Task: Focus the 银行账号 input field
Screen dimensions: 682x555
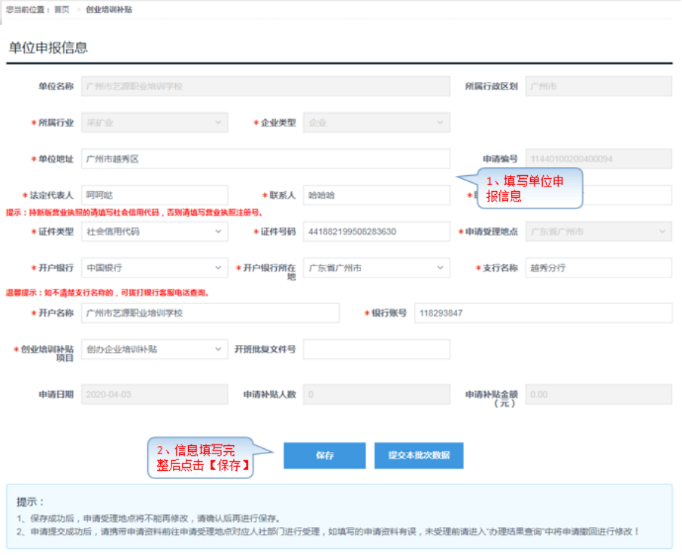Action: (x=543, y=313)
